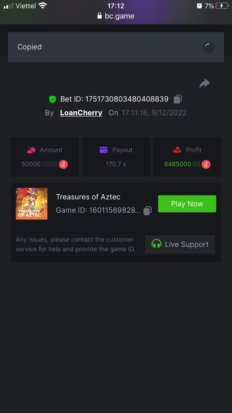
Task: Open the Treasures of Aztec thumbnail
Action: [32, 204]
